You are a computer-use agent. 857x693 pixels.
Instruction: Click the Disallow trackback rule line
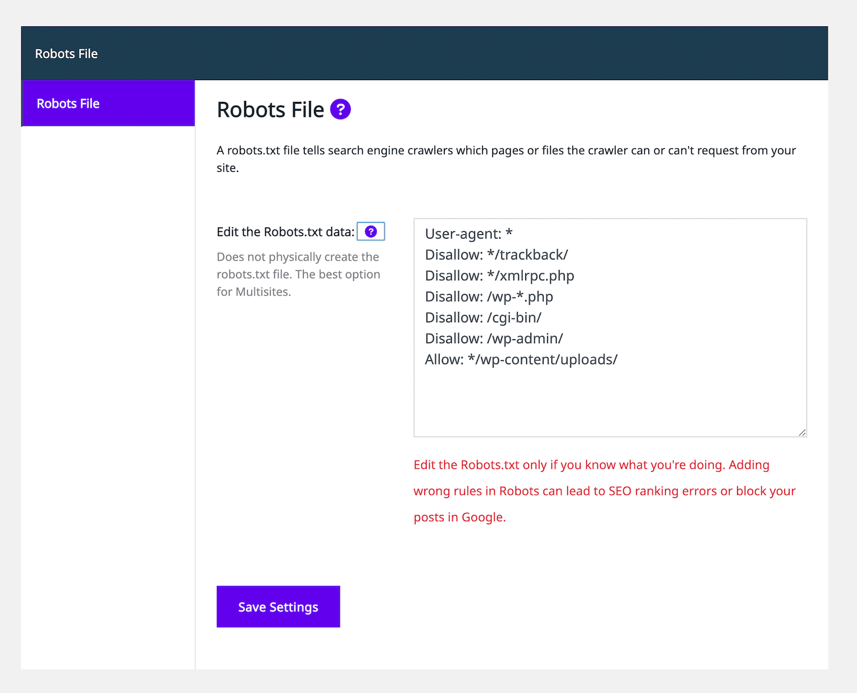coord(496,255)
